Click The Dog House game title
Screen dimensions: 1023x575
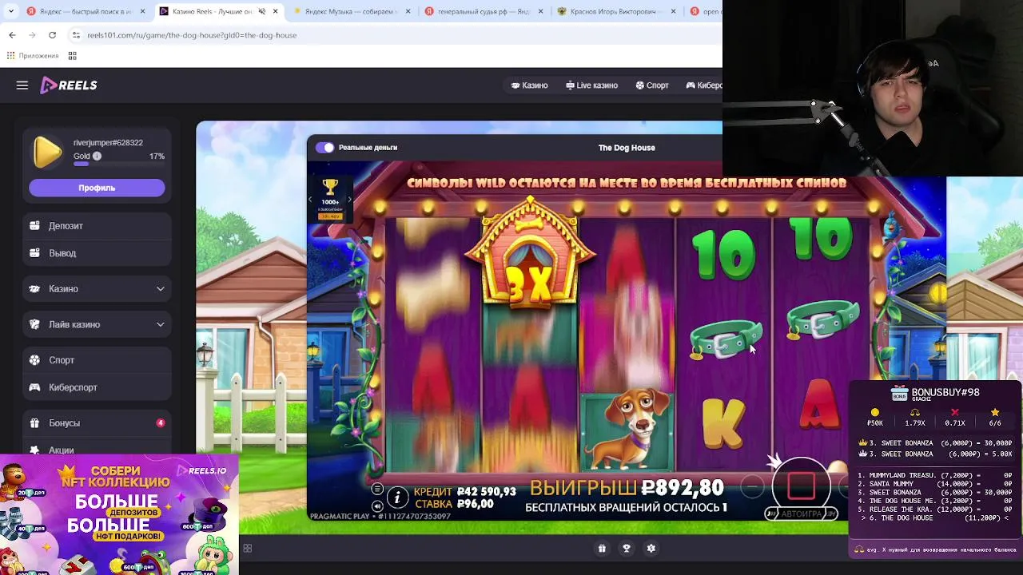pyautogui.click(x=627, y=148)
